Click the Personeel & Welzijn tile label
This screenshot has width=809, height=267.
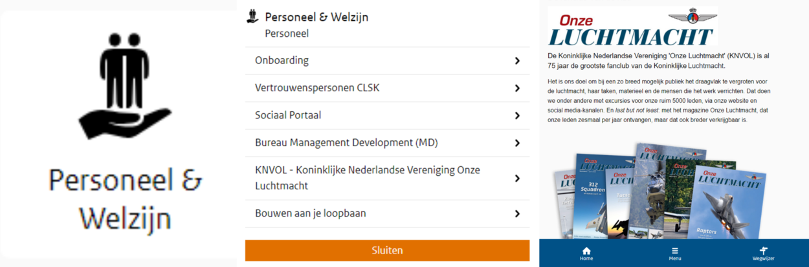(x=126, y=200)
